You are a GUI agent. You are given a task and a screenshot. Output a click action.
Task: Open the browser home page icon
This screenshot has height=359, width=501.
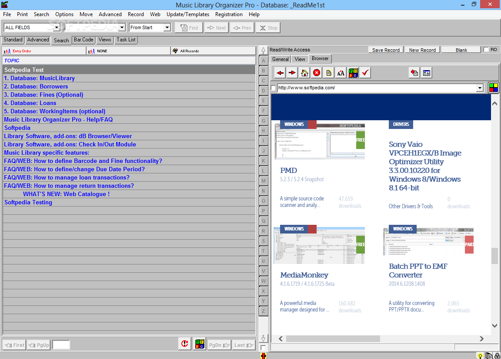point(304,73)
